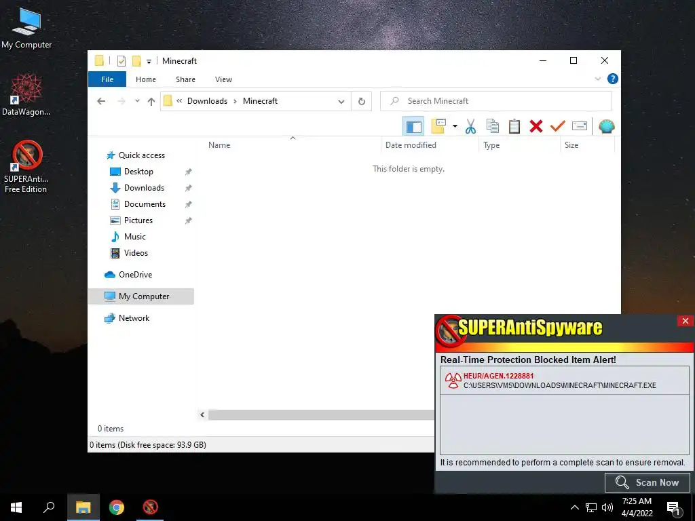Select Desktop in navigation pane

point(138,172)
